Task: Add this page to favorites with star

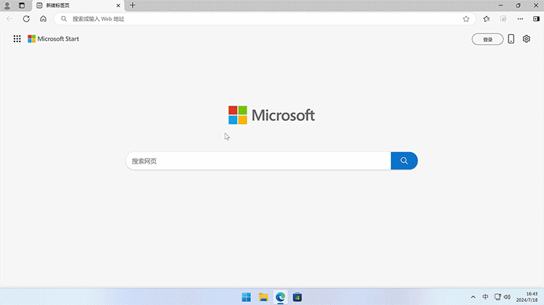Action: (466, 19)
